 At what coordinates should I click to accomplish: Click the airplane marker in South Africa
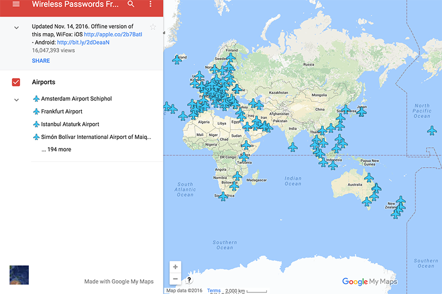pos(223,196)
